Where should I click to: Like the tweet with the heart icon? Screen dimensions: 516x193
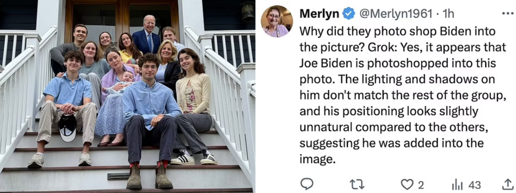pos(407,185)
